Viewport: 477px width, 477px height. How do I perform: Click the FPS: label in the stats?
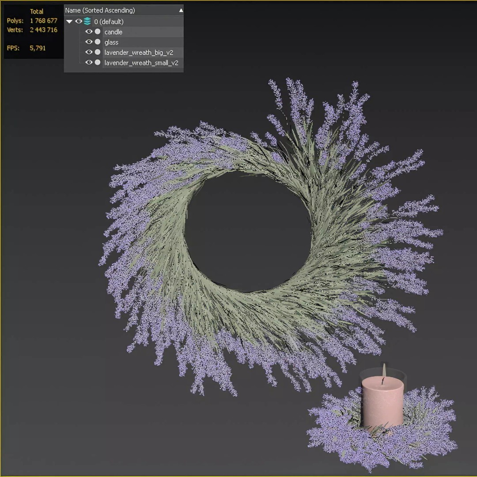[13, 48]
